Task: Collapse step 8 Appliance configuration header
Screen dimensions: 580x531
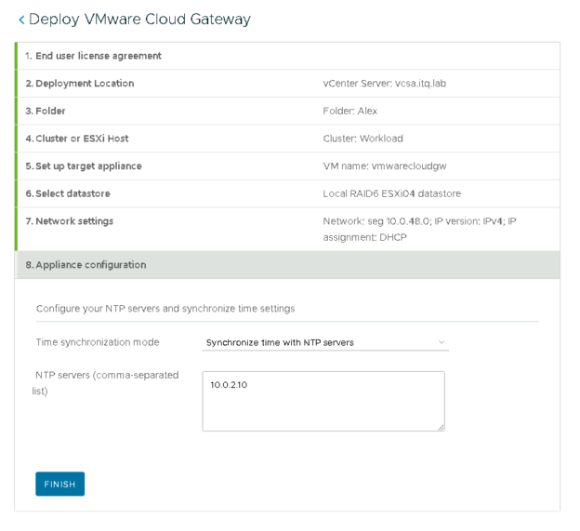Action: (287, 265)
